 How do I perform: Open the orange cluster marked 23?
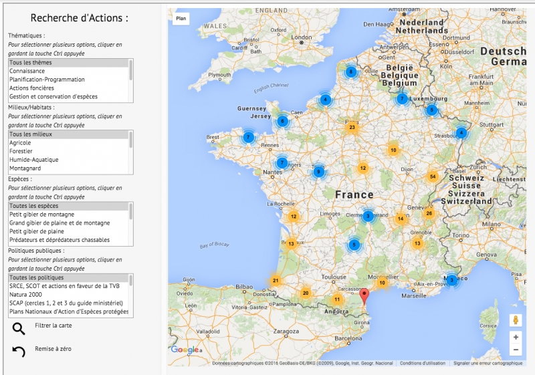(x=352, y=128)
